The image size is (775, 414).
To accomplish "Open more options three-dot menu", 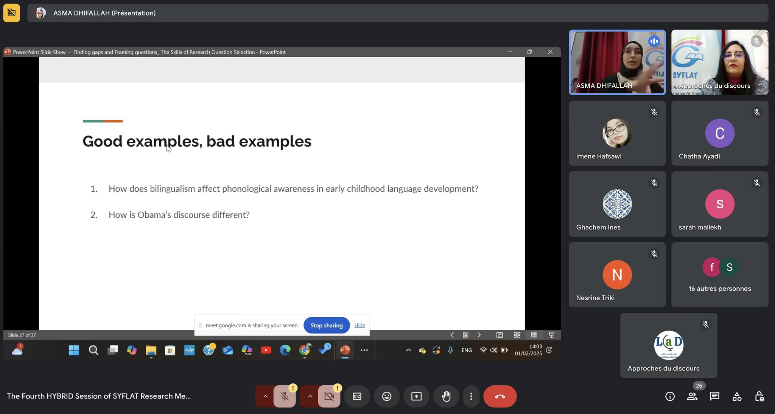I will [x=471, y=396].
